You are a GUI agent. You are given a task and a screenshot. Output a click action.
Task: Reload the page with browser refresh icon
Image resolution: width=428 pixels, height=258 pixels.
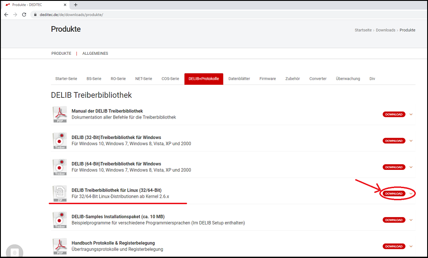point(24,14)
